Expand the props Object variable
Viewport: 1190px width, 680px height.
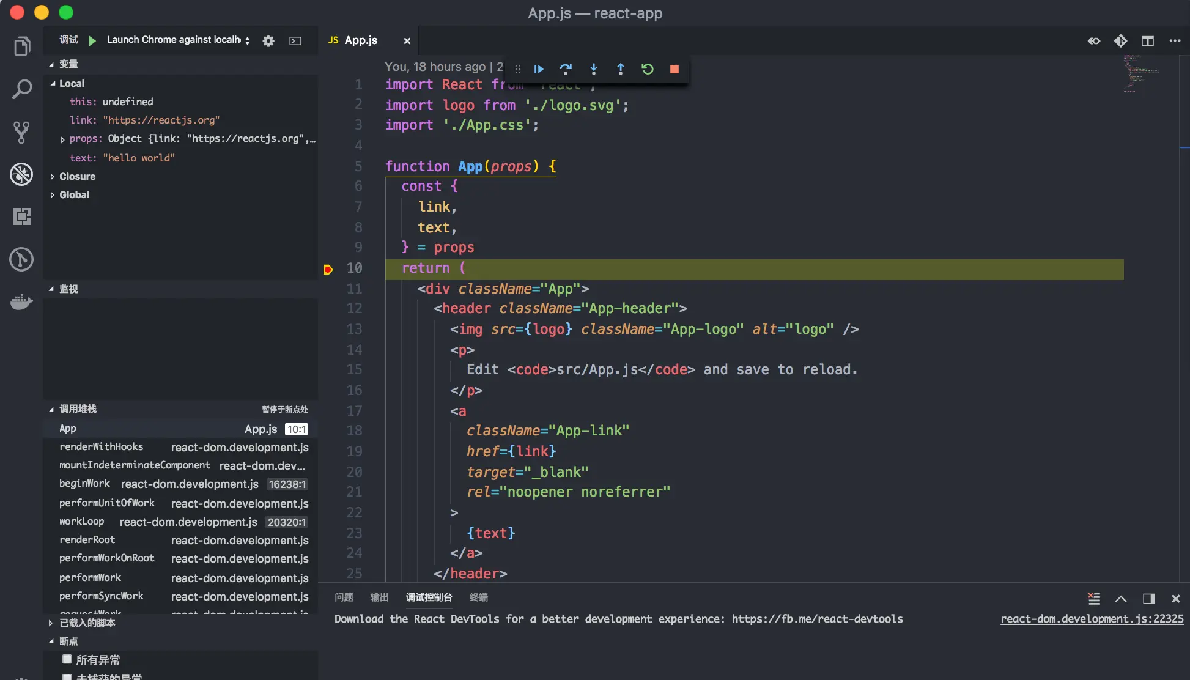pos(62,139)
